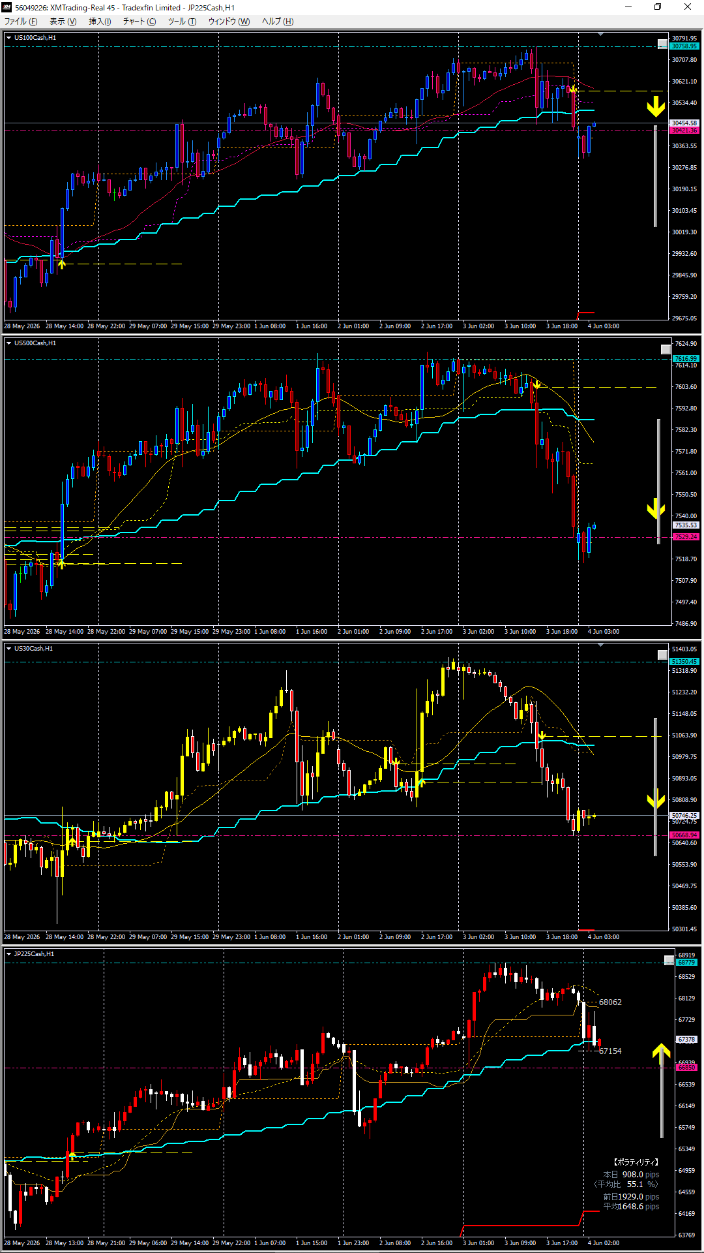
Task: Click the large yellow down arrow on the US500Cash chart
Action: 656,508
